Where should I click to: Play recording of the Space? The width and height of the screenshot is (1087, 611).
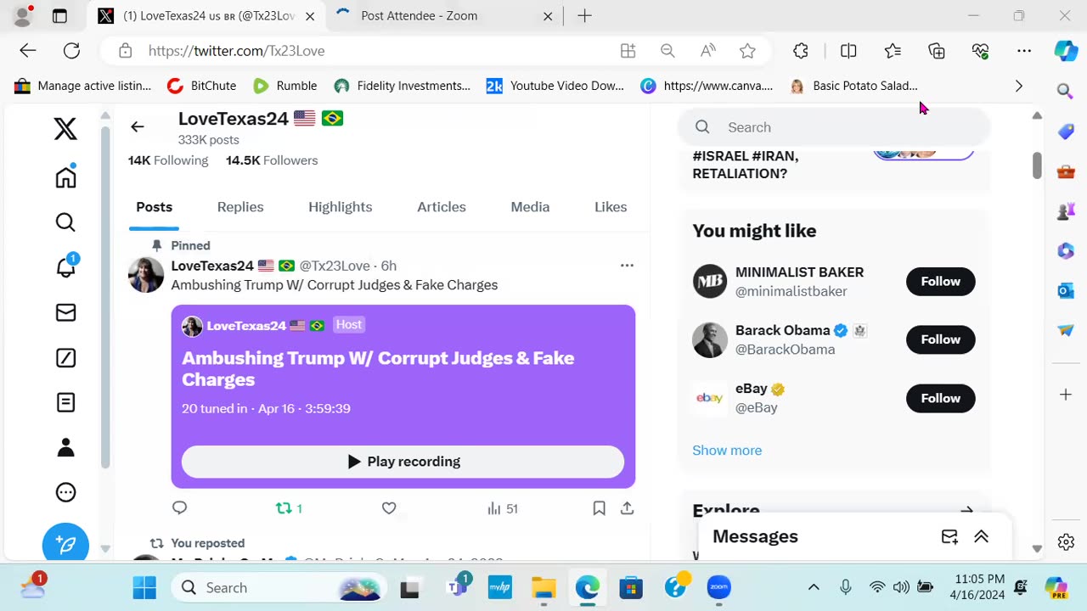(x=403, y=462)
